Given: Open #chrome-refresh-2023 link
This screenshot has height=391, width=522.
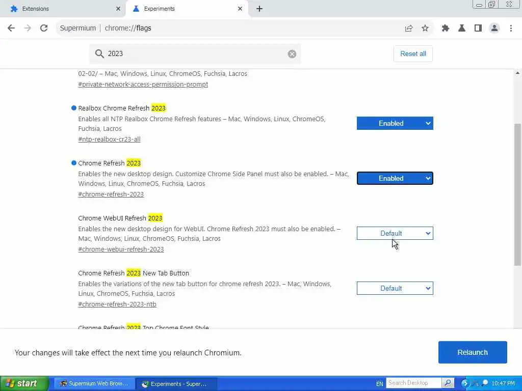Looking at the screenshot, I should pos(111,194).
